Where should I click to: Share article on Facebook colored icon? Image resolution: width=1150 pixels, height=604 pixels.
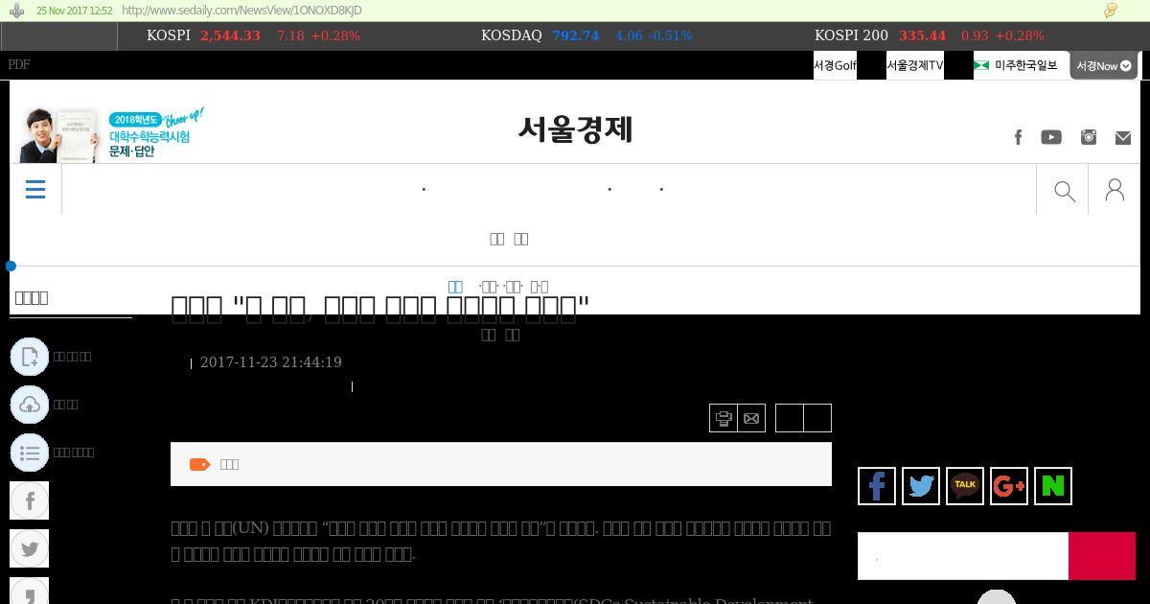pos(877,486)
